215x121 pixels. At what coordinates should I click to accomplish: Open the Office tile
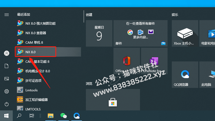click(127, 61)
